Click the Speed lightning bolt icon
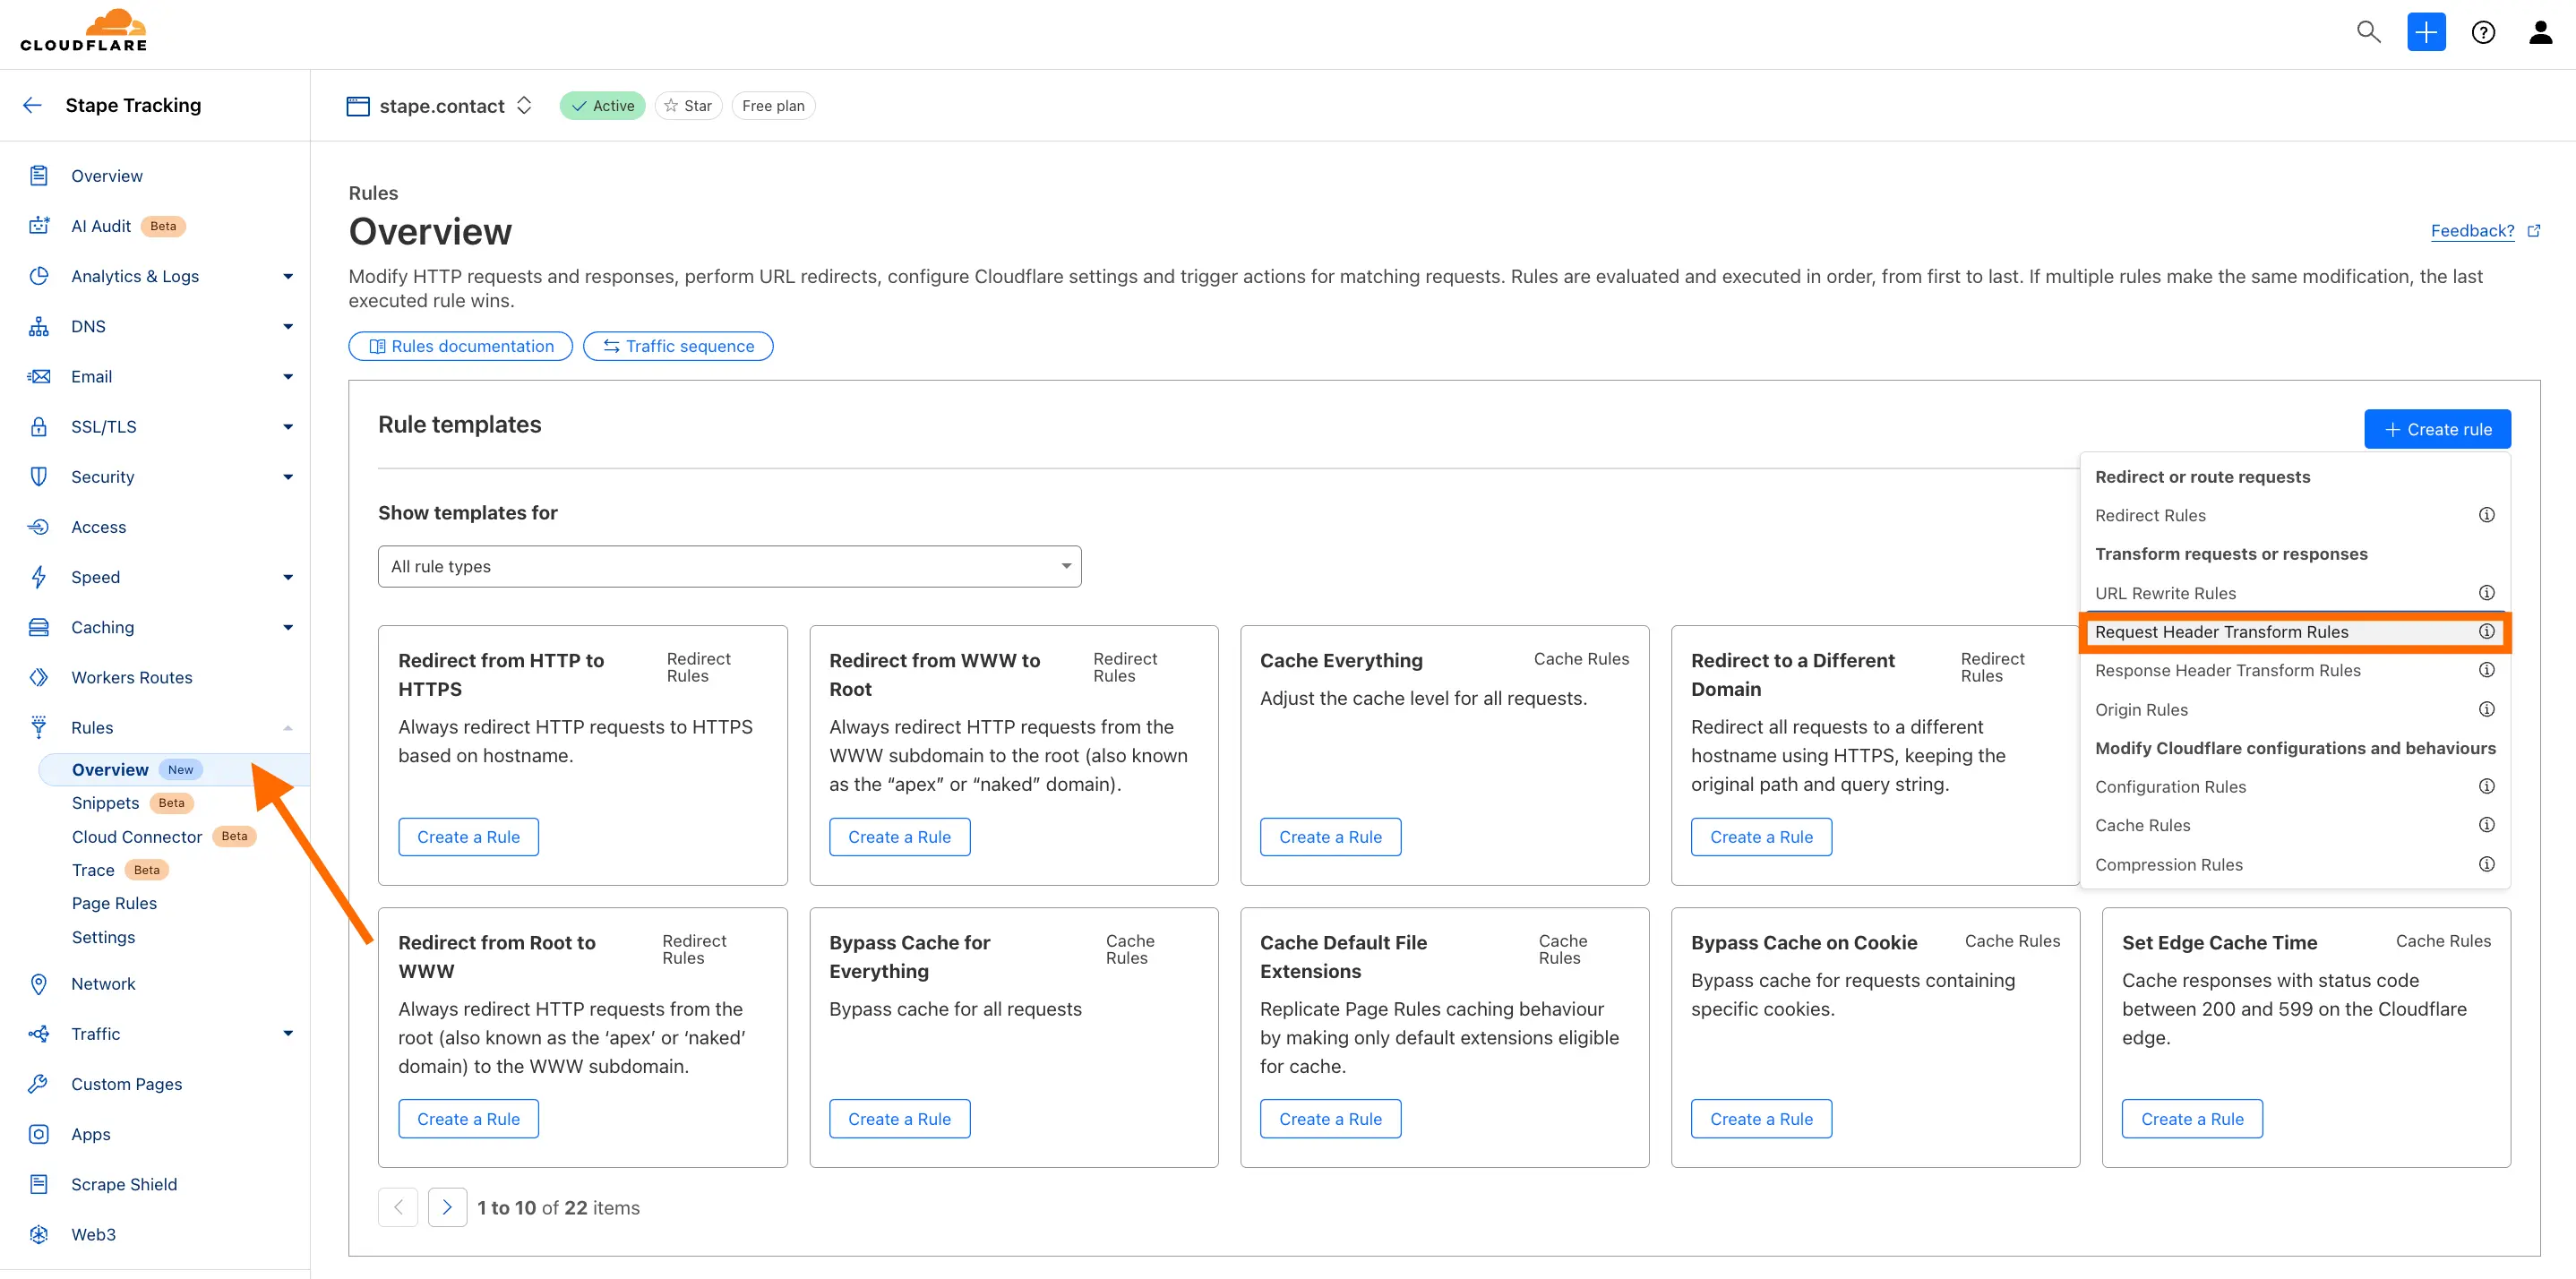Viewport: 2576px width, 1279px height. click(39, 577)
